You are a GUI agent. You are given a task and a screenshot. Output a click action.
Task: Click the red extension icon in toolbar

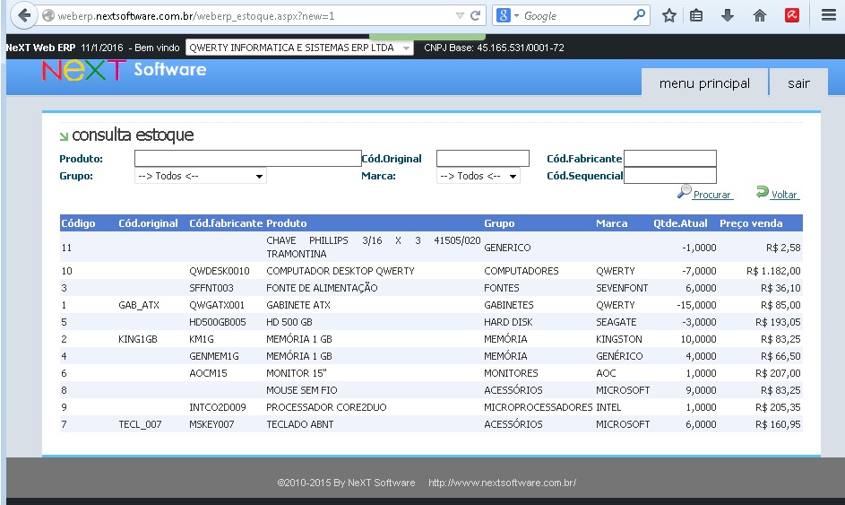(x=792, y=15)
